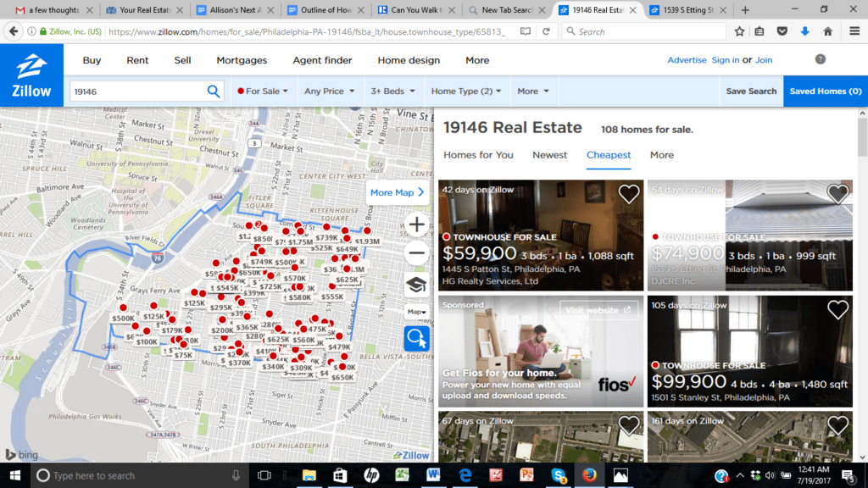Open the For Sale filter dropdown

pyautogui.click(x=263, y=91)
